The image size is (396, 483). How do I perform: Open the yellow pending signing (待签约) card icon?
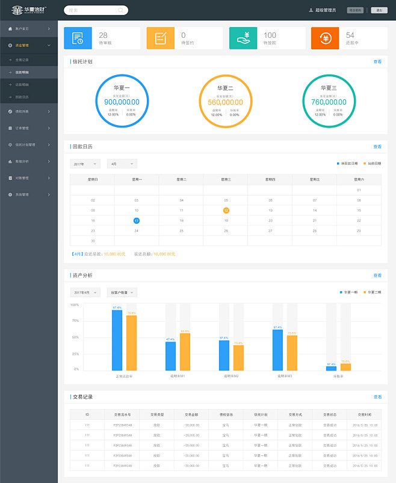tap(160, 38)
